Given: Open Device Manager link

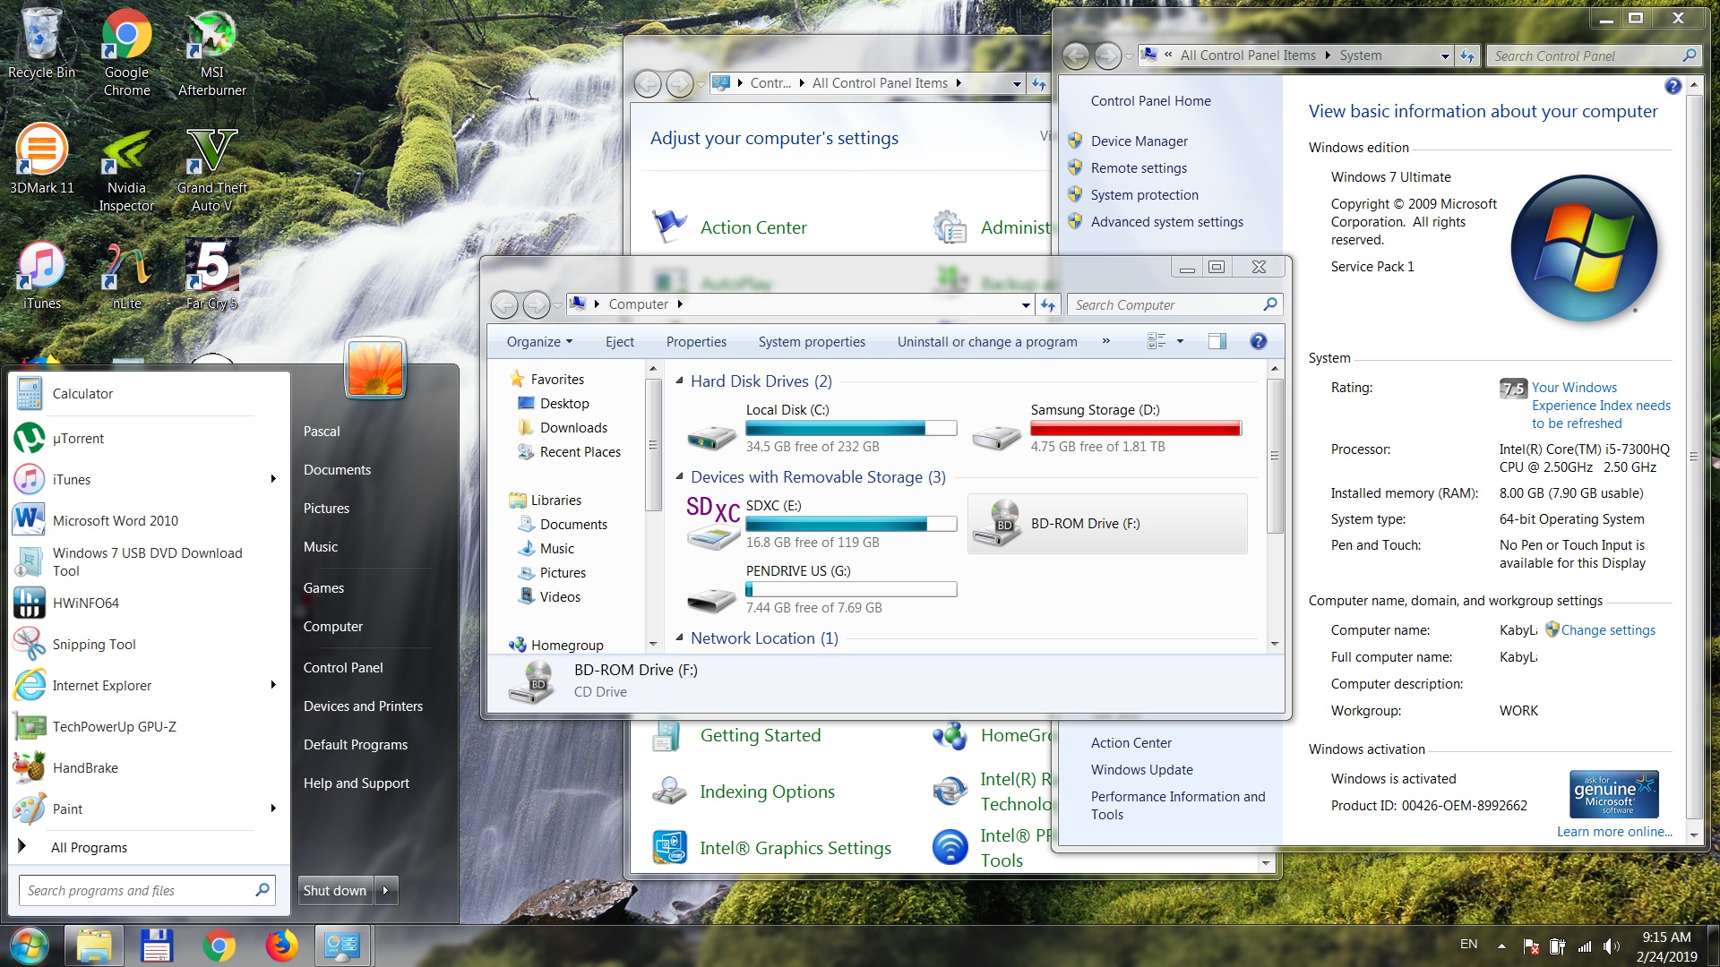Looking at the screenshot, I should pyautogui.click(x=1139, y=141).
